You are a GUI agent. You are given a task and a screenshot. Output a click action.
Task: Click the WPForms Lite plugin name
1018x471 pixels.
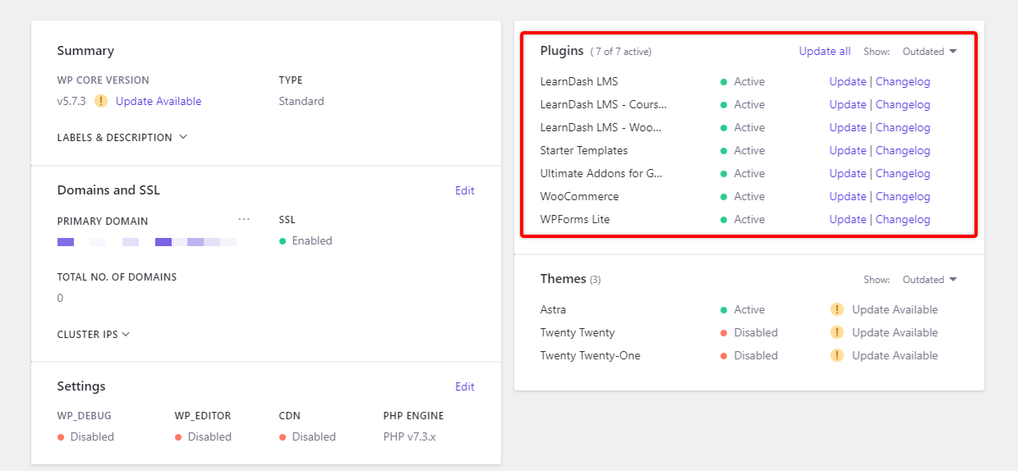point(575,219)
